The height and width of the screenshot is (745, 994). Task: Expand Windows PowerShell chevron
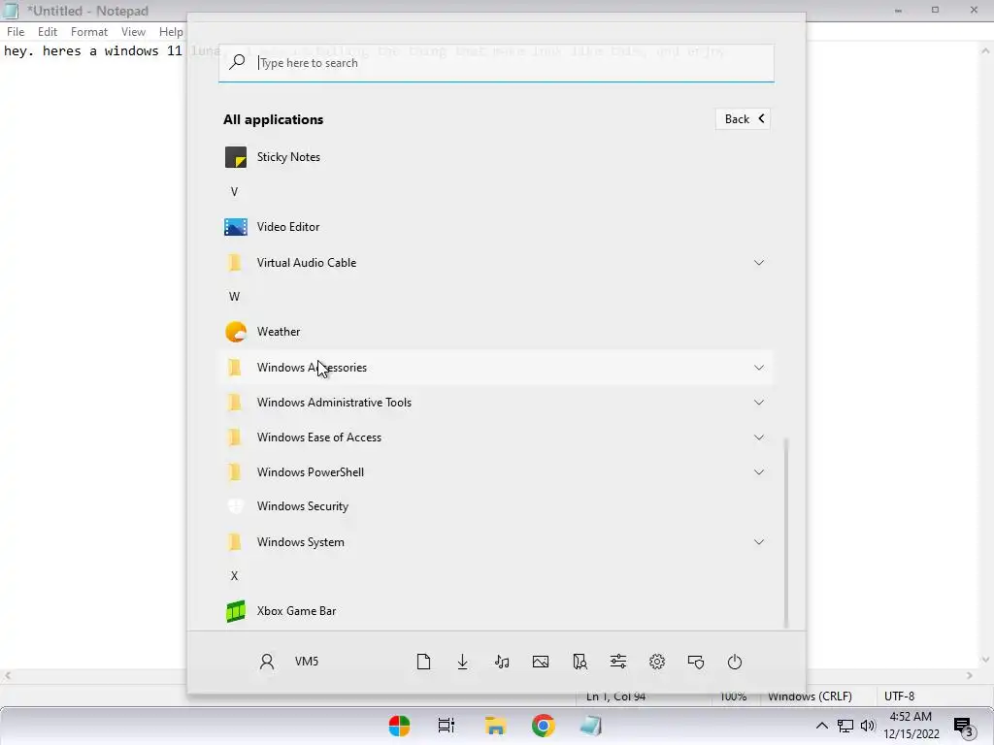click(x=759, y=472)
